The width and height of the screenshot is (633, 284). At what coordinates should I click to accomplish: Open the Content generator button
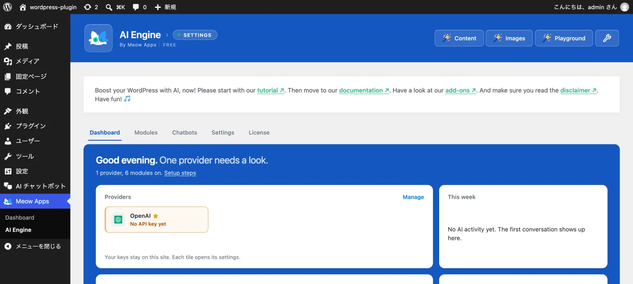[459, 38]
